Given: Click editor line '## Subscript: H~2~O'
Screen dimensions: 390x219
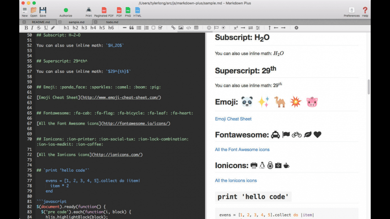Looking at the screenshot, I should coord(58,35).
